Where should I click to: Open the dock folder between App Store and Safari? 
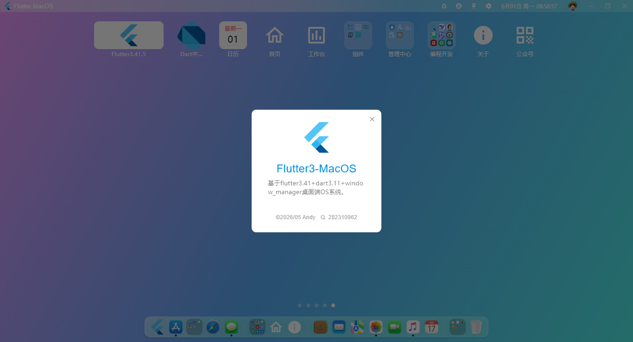194,327
